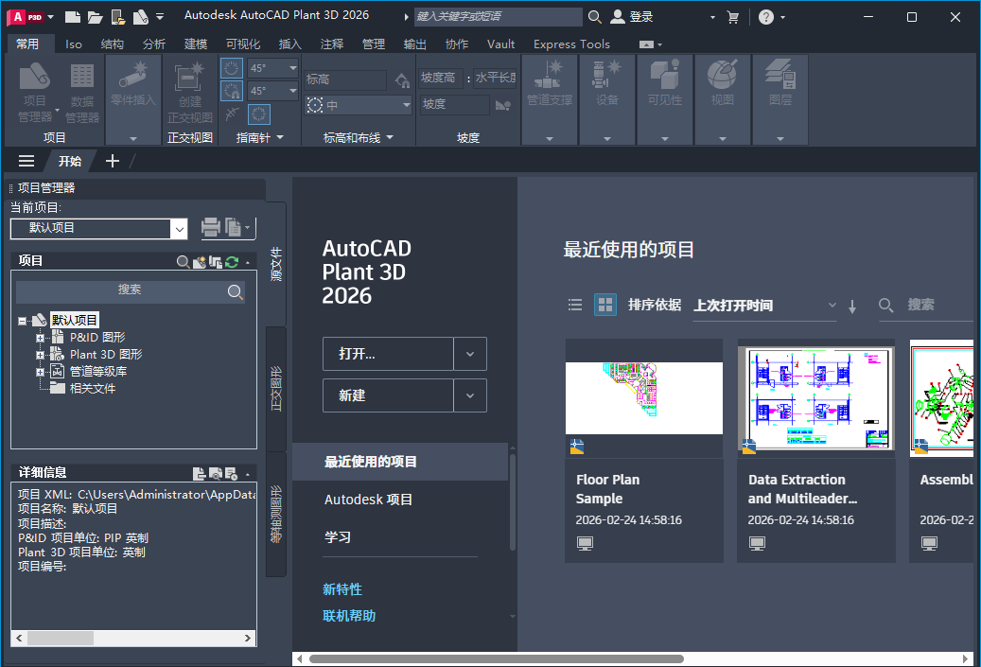Expand the Plant 3D 图形 tree node
This screenshot has height=667, width=981.
(x=40, y=355)
